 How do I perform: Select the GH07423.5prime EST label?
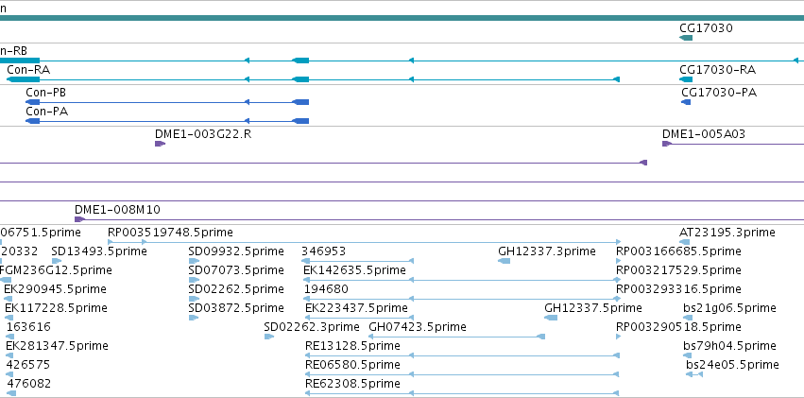tap(418, 327)
